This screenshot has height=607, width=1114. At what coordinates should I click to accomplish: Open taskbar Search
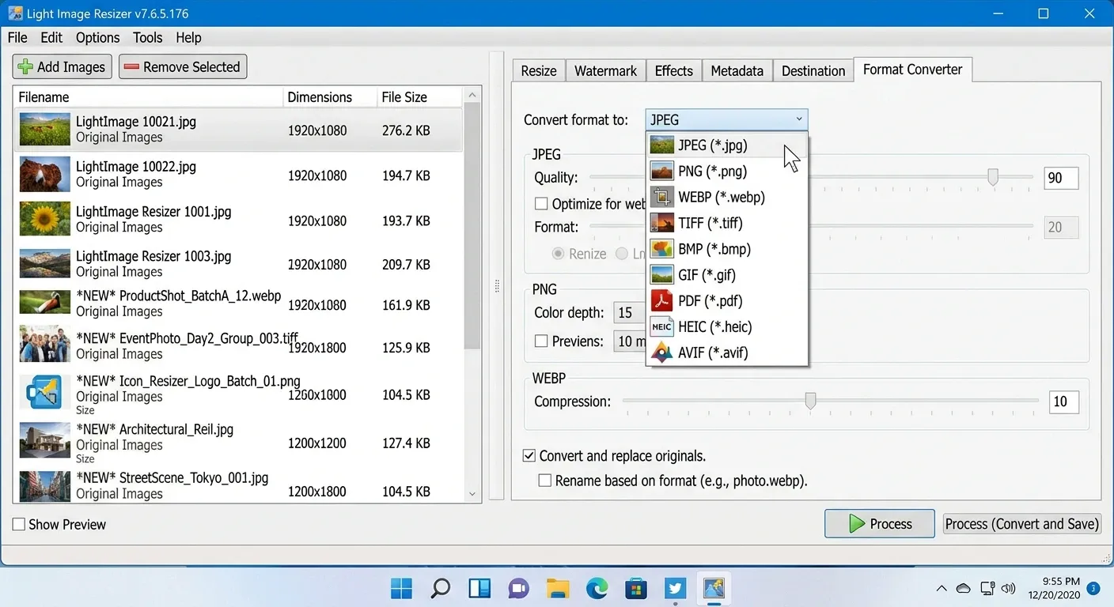pos(441,588)
